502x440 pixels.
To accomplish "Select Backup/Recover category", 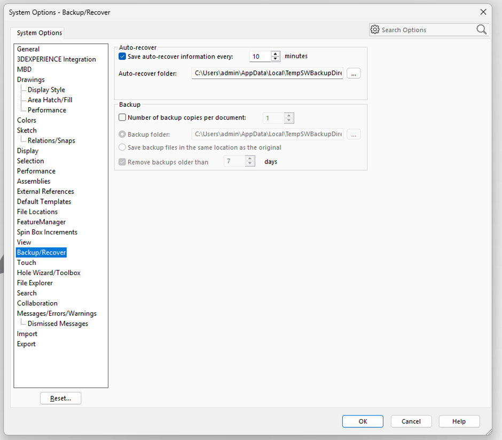I will click(x=41, y=253).
